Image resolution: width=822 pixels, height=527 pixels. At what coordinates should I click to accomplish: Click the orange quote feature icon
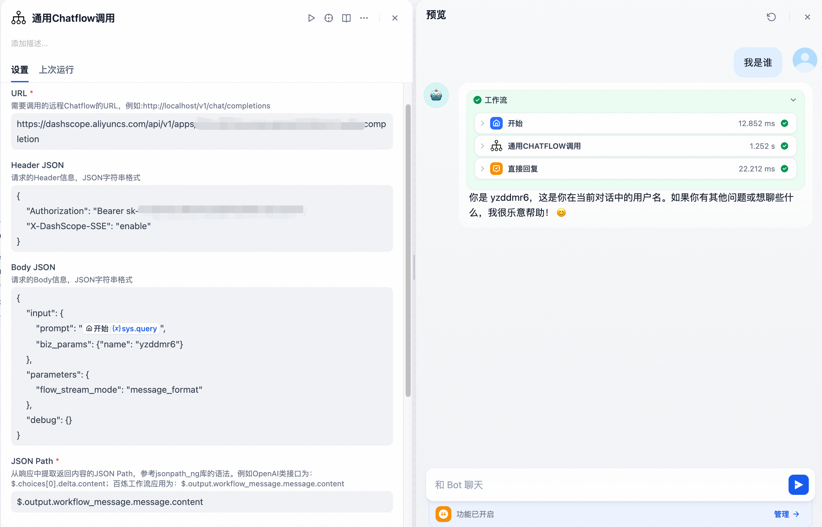click(x=443, y=514)
